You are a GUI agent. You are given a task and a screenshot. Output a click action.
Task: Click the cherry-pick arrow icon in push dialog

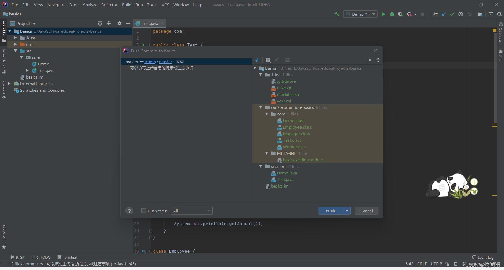coord(257,60)
